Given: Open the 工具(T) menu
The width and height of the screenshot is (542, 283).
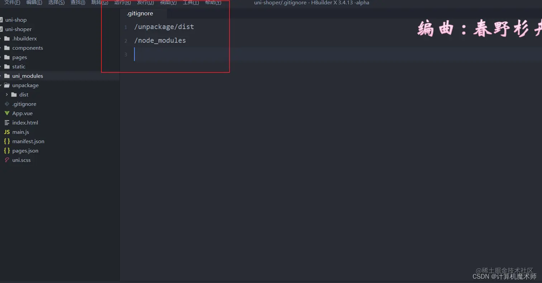Looking at the screenshot, I should [x=191, y=3].
